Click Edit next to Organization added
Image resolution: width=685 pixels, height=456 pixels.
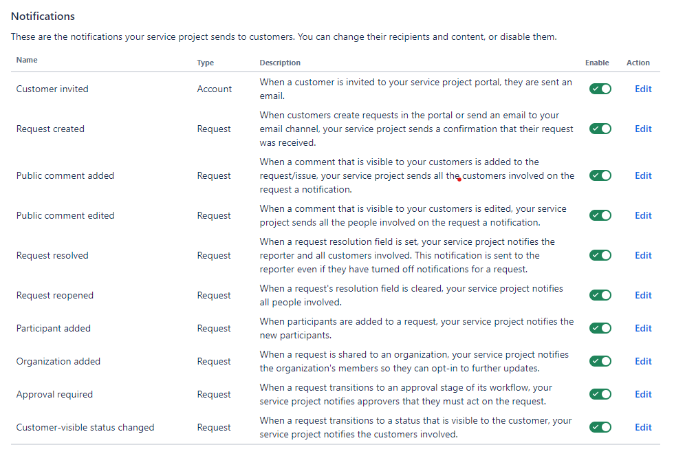[643, 361]
